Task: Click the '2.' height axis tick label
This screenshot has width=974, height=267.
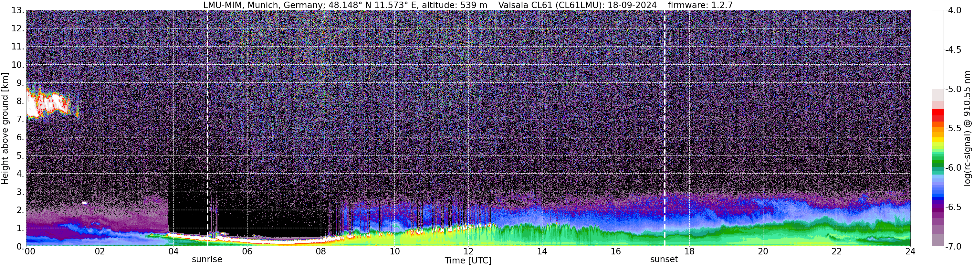Action: click(x=20, y=210)
